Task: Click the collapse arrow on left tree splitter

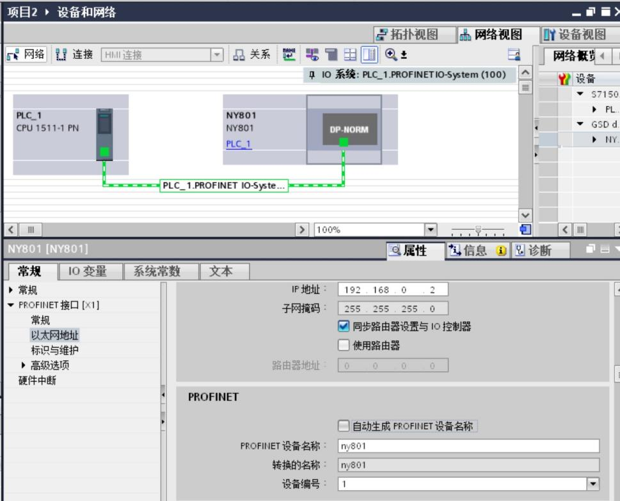Action: (163, 395)
